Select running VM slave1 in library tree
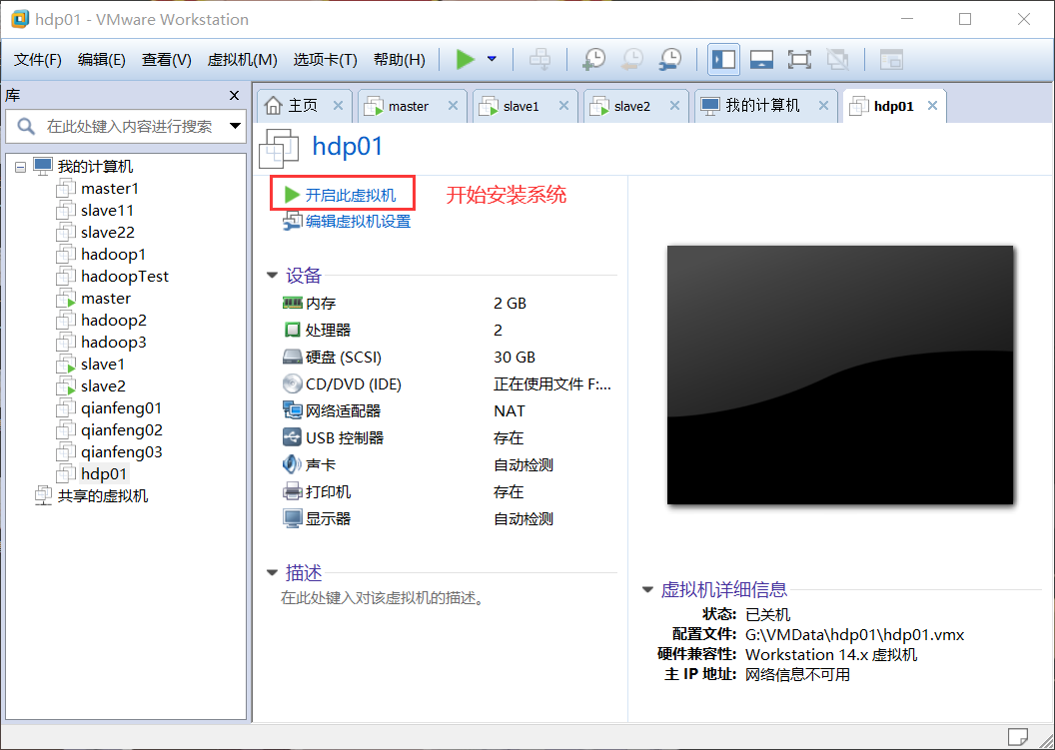 [x=102, y=365]
